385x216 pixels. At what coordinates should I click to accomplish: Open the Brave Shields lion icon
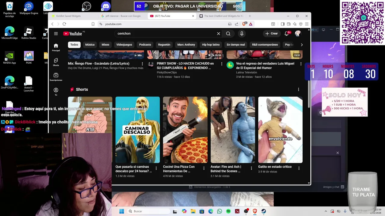click(245, 24)
